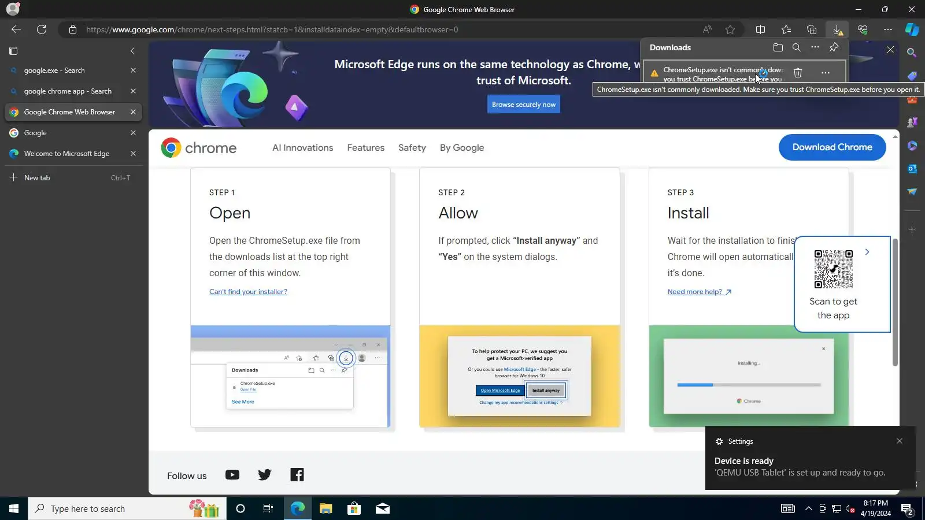This screenshot has height=520, width=925.
Task: Open more options in Downloads panel header
Action: point(815,47)
